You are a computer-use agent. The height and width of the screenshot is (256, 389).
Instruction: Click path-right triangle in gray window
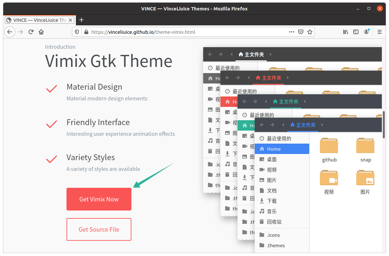pos(270,54)
